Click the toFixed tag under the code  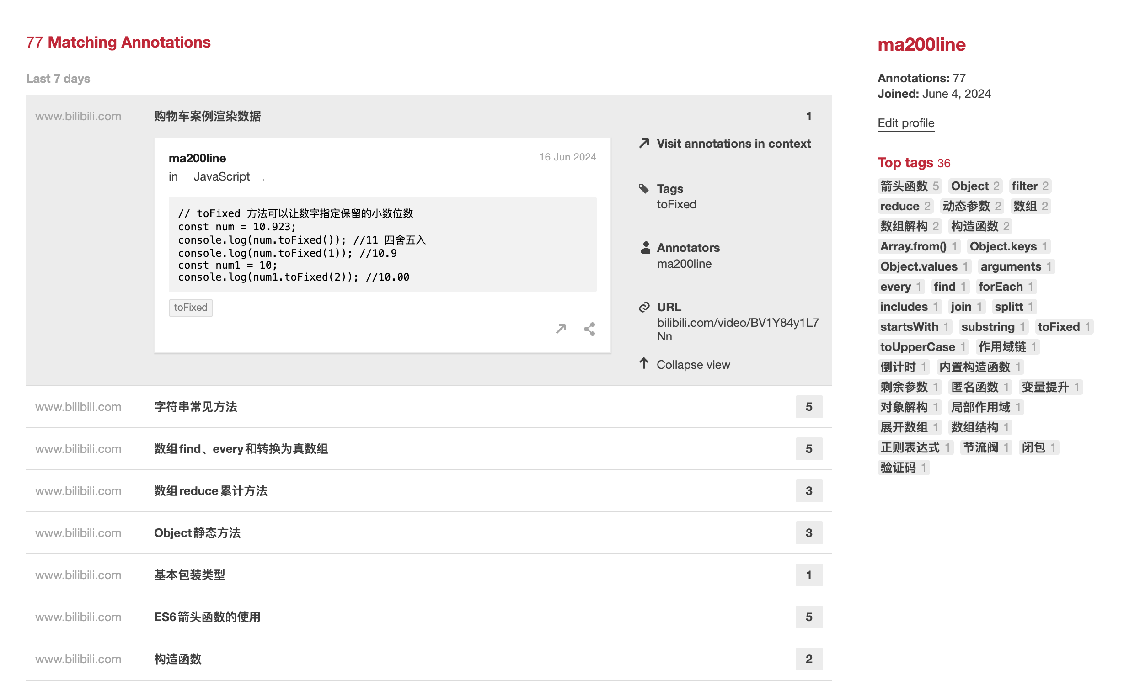190,308
